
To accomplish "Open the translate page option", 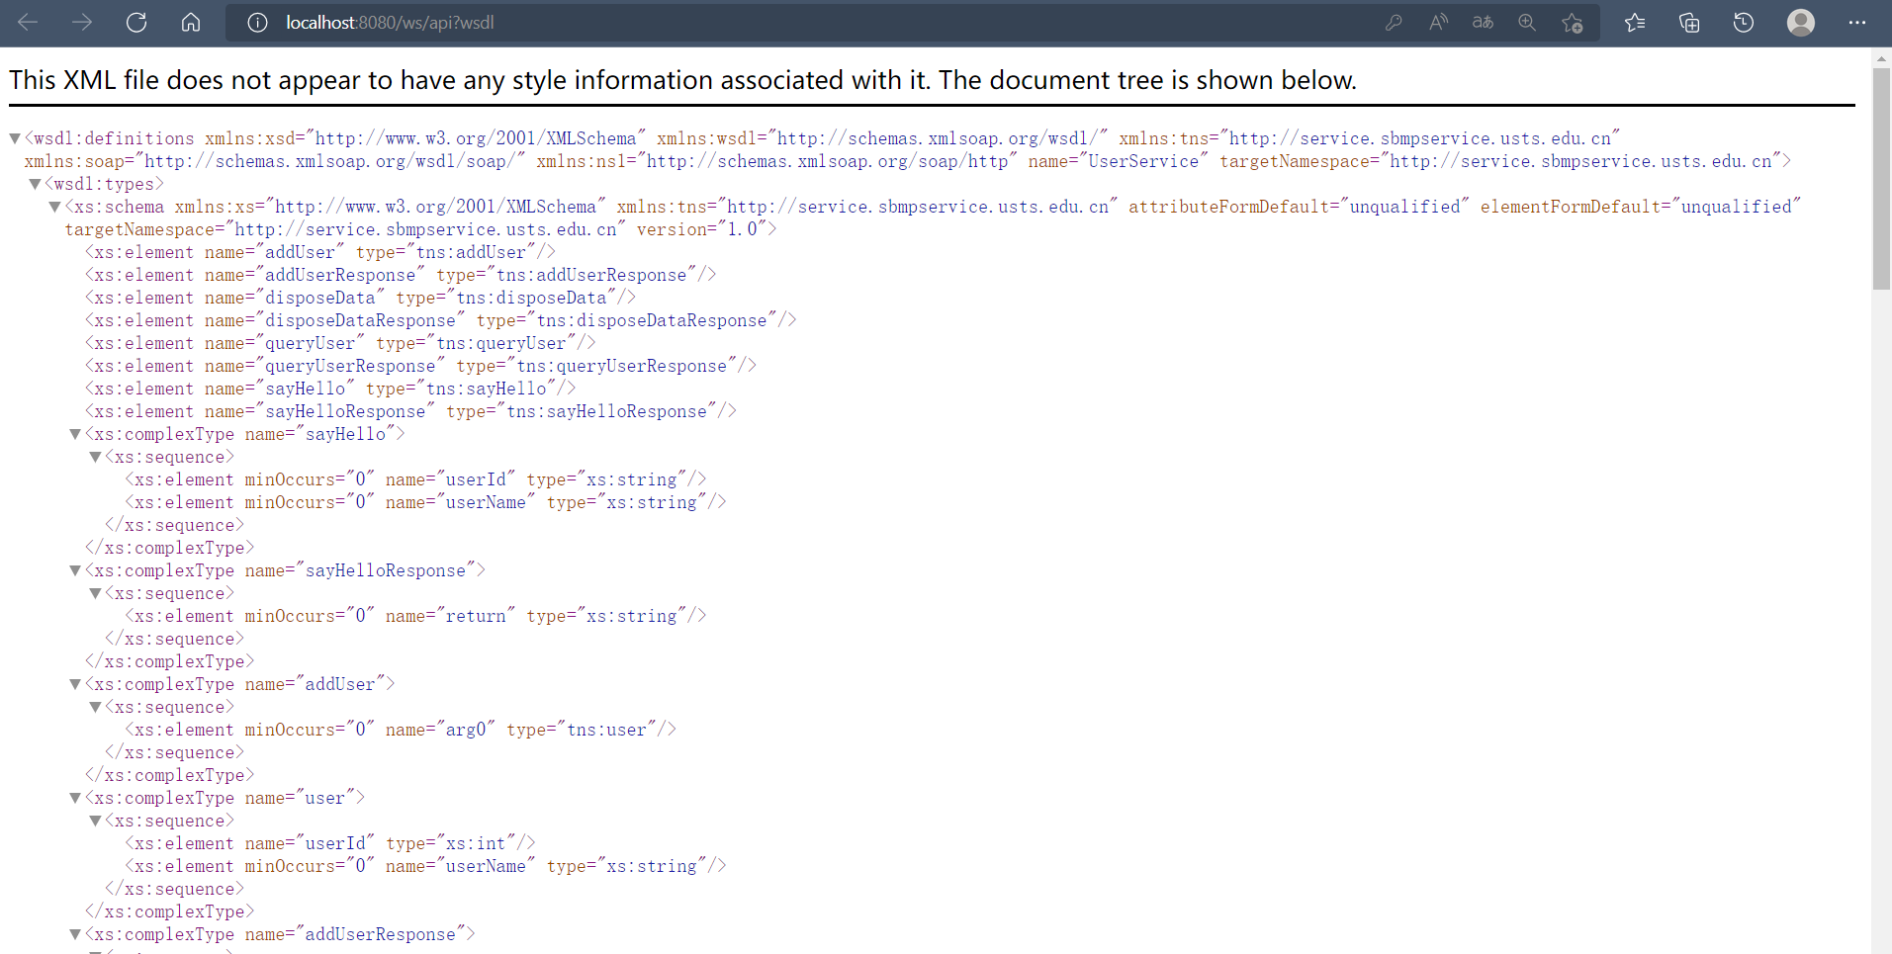I will [x=1483, y=22].
